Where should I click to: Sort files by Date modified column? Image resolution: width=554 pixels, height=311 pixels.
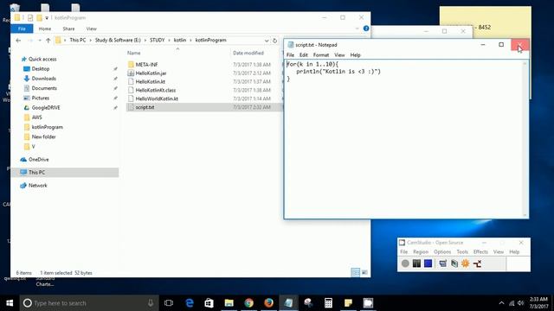click(x=248, y=53)
